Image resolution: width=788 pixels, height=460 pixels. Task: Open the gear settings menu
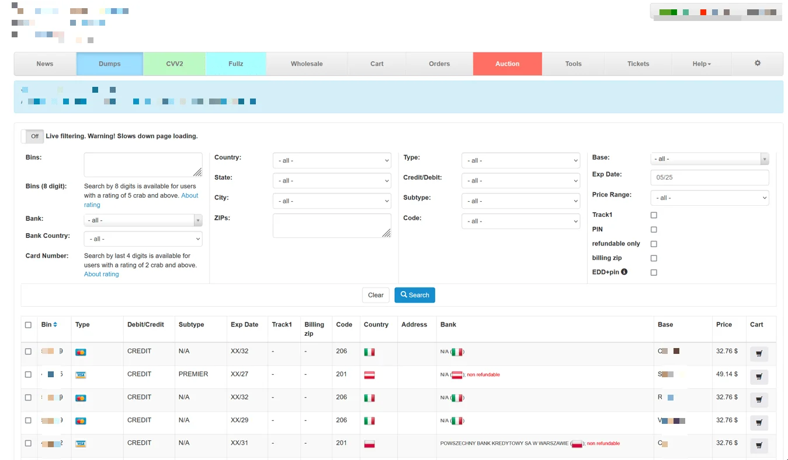(x=757, y=63)
